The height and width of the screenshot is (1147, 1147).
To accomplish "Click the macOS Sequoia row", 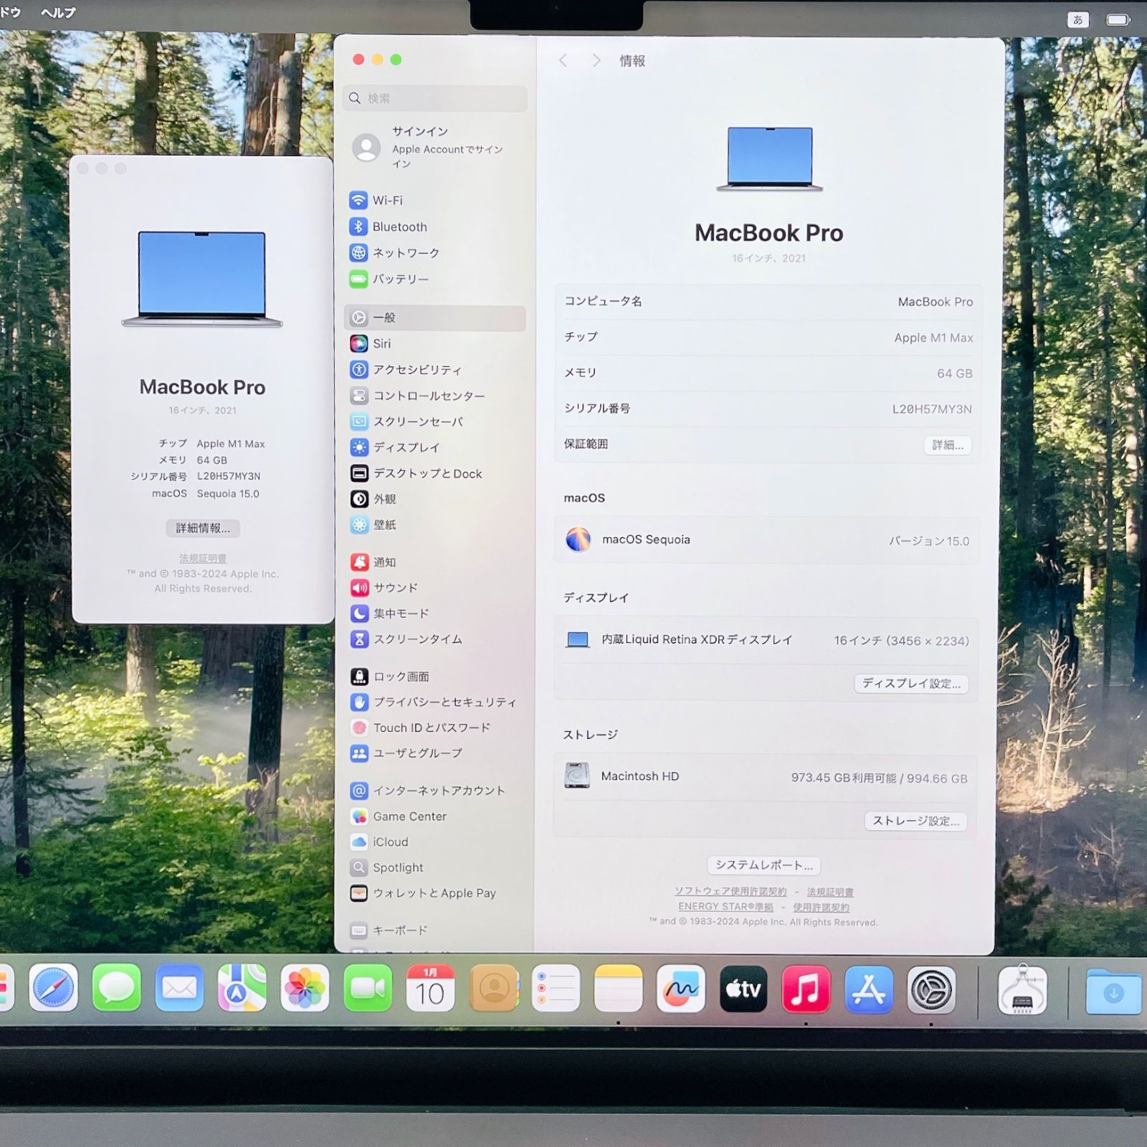I will click(766, 540).
